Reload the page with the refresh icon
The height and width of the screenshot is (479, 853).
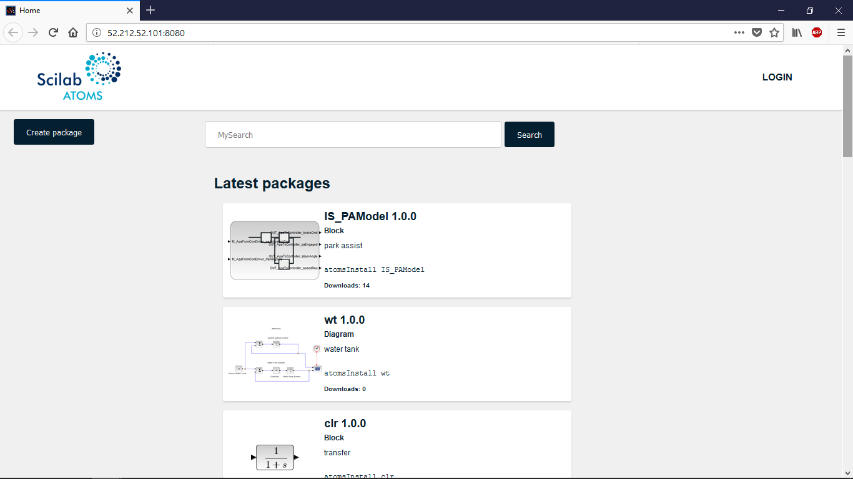(x=54, y=32)
